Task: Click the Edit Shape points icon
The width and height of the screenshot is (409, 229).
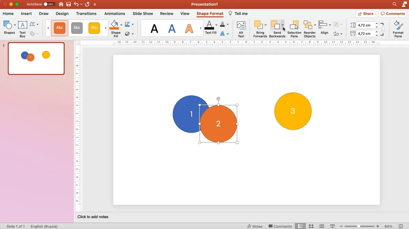Action: (32, 24)
